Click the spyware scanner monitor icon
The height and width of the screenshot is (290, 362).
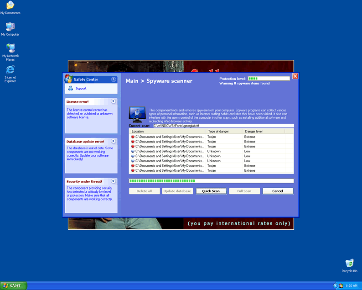(137, 113)
